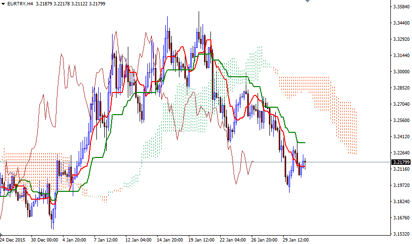Click the 3.32920 price scale label
Image resolution: width=412 pixels, height=244 pixels.
point(401,39)
